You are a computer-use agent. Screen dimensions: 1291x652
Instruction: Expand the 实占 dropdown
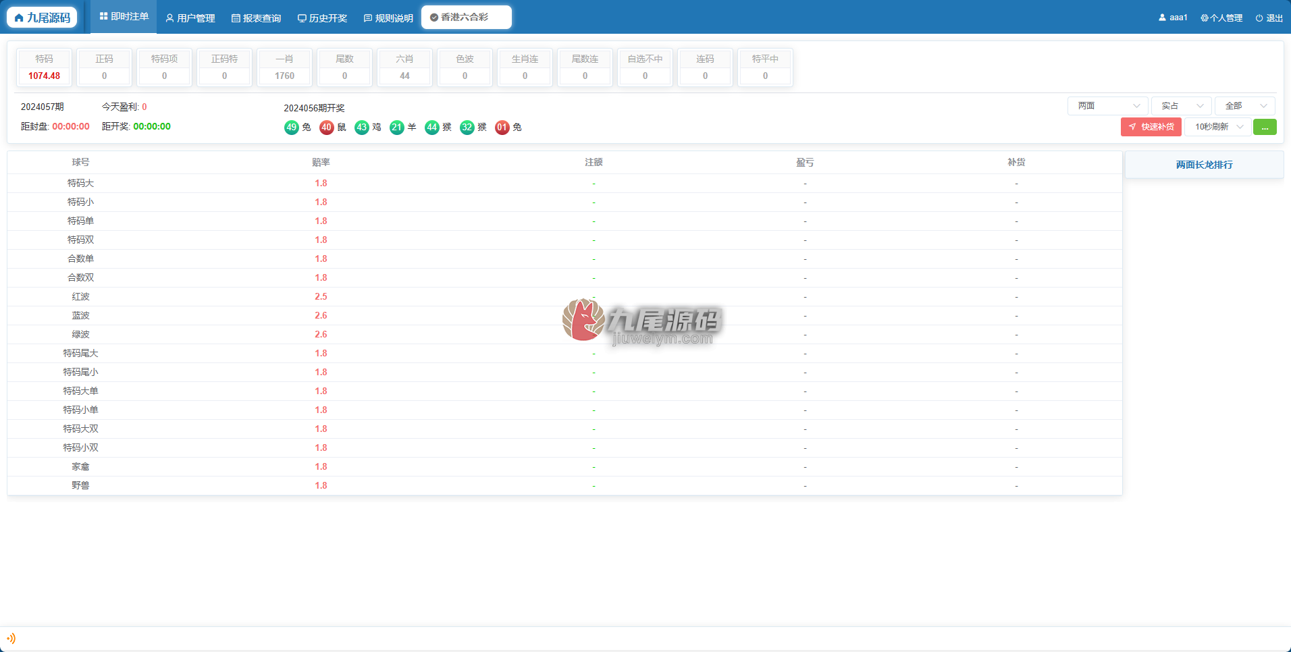tap(1182, 106)
